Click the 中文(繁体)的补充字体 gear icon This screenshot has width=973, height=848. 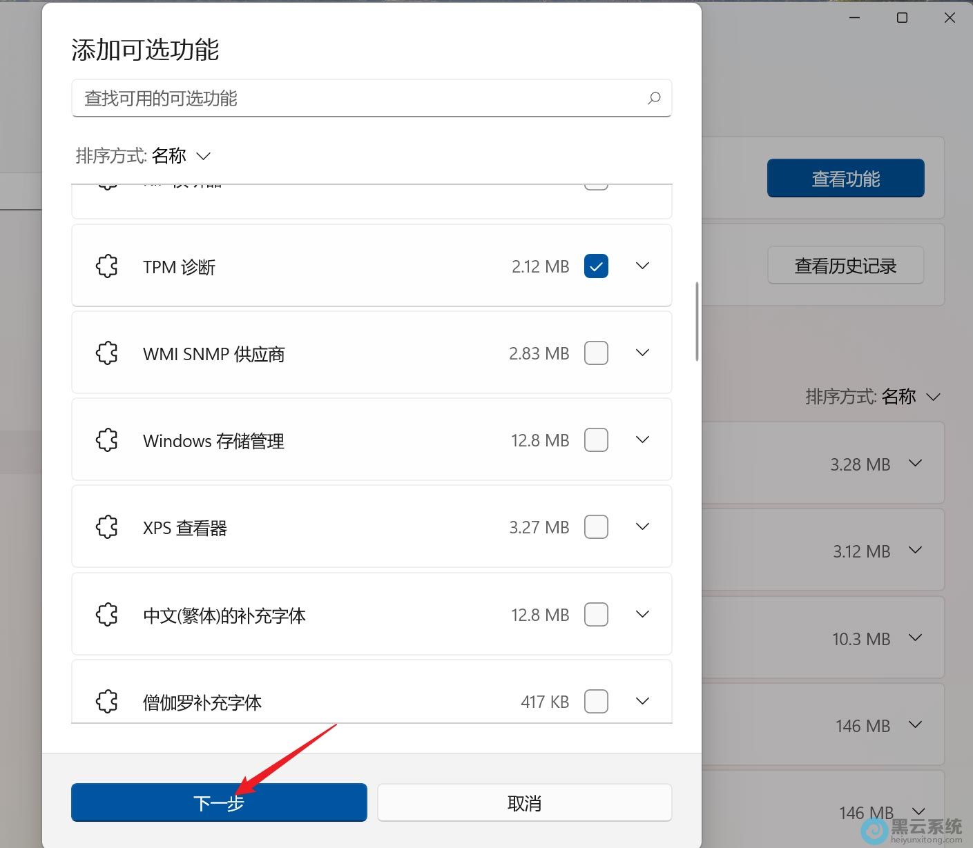(107, 614)
